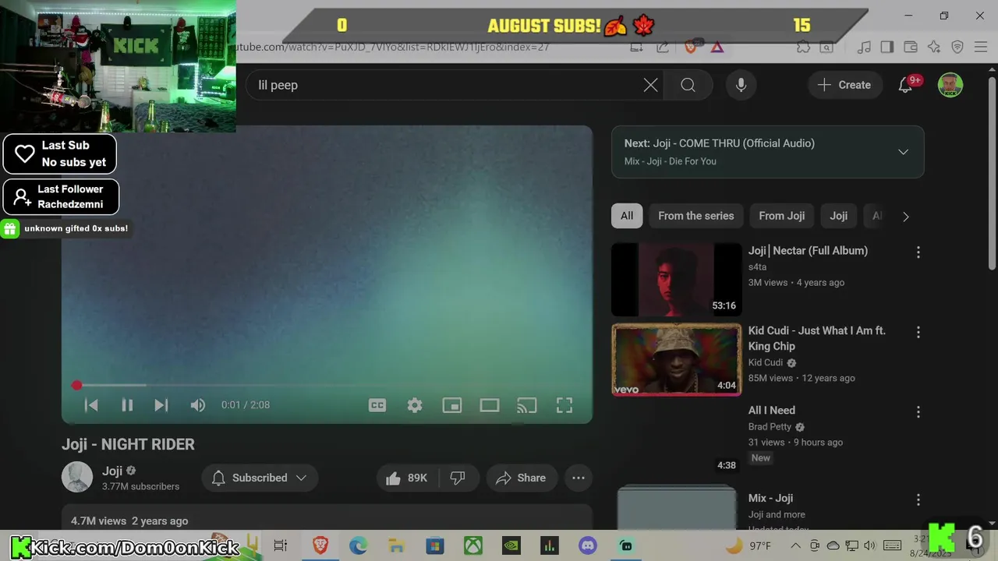Show hidden system tray icons
Viewport: 998px width, 561px height.
[795, 545]
